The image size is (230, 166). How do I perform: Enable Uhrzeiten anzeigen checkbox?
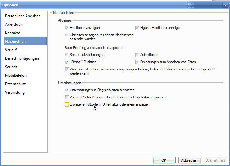pyautogui.click(x=67, y=35)
